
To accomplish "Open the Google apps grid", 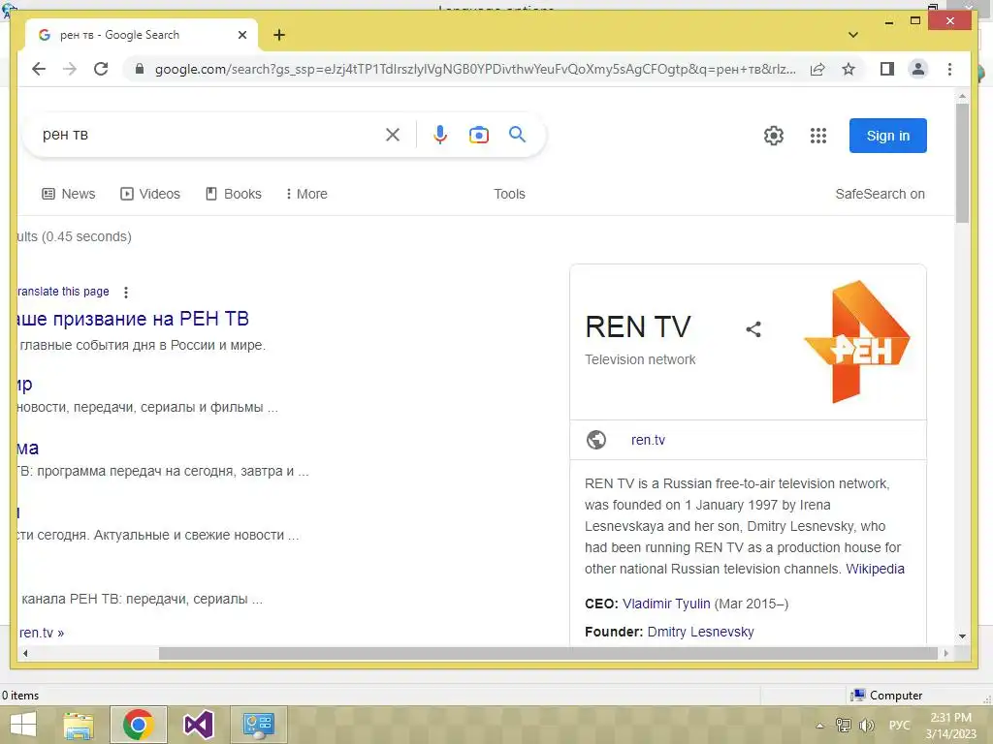I will click(818, 136).
